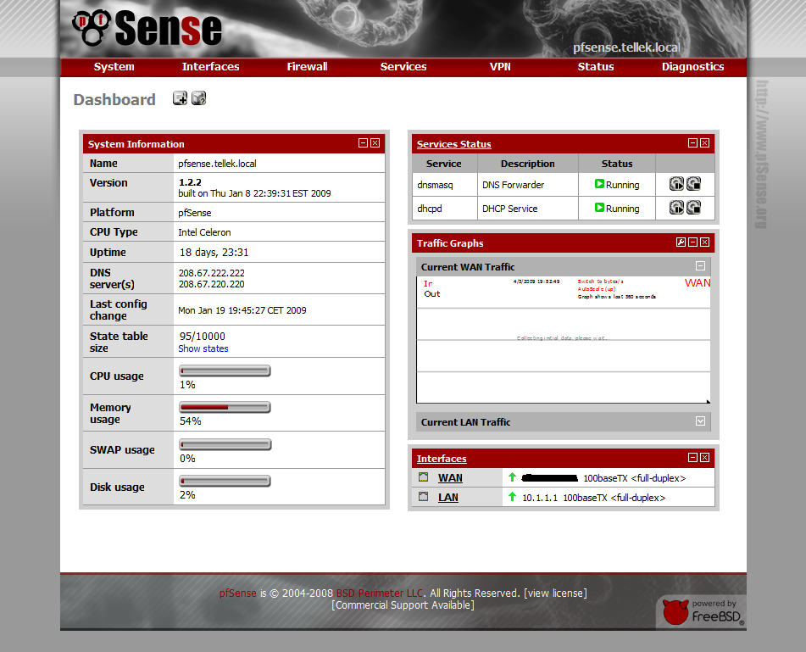806x652 pixels.
Task: Open the Status menu
Action: click(596, 67)
